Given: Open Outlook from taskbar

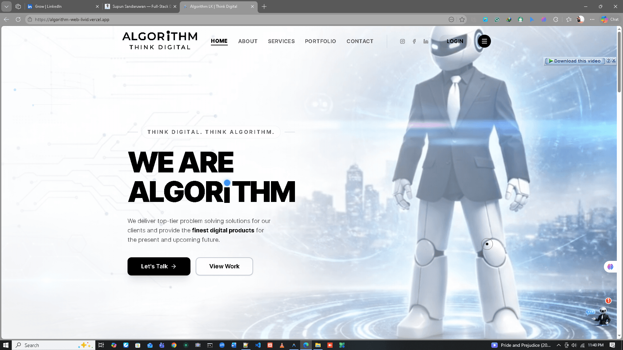Looking at the screenshot, I should point(150,345).
